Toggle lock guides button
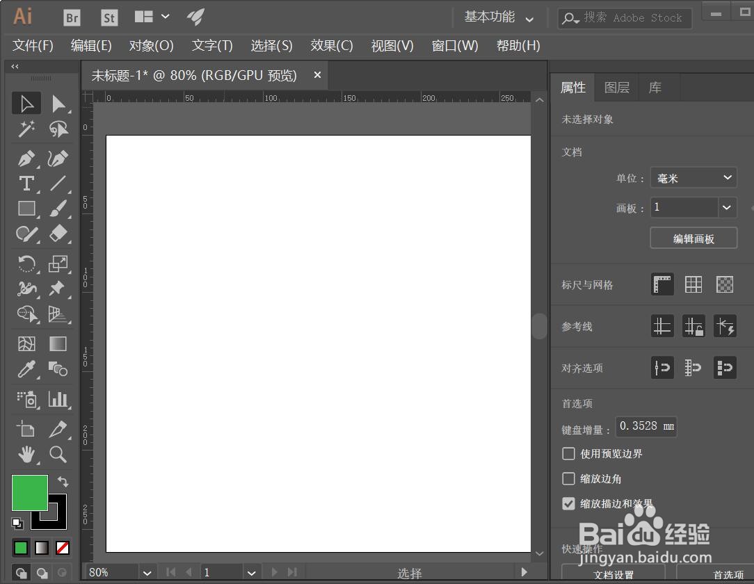 click(x=693, y=326)
